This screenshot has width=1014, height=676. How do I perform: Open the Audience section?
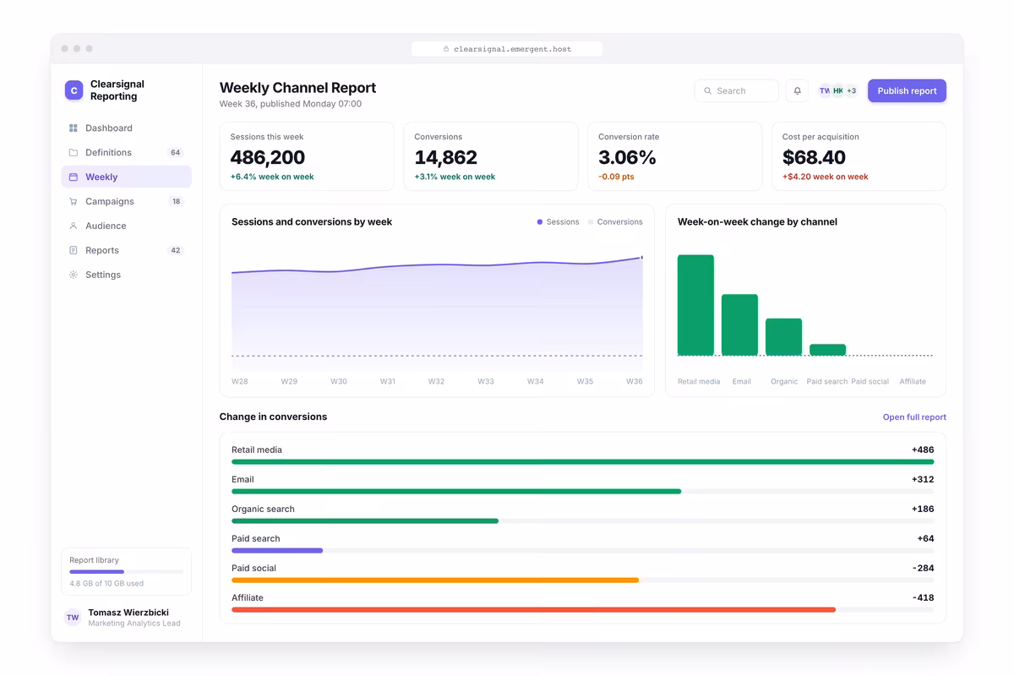point(127,226)
